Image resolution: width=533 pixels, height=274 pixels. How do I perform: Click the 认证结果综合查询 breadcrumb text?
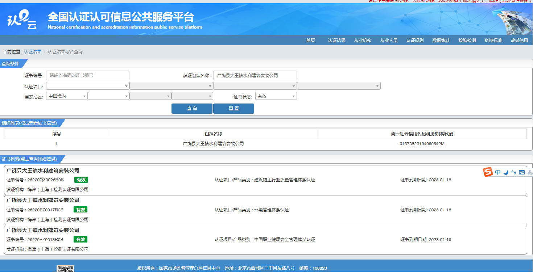tap(65, 52)
